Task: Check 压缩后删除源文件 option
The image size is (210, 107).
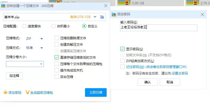Action: [57, 38]
